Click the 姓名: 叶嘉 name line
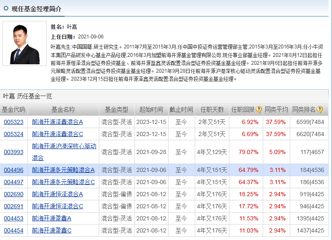The height and width of the screenshot is (240, 332). pos(64,27)
